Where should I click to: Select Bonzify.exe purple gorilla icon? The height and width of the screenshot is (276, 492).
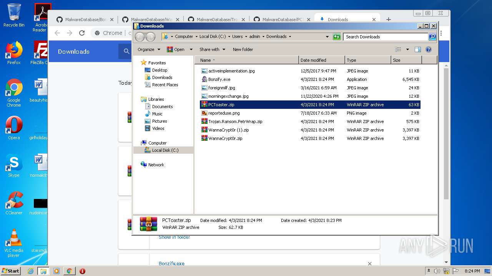click(x=204, y=79)
